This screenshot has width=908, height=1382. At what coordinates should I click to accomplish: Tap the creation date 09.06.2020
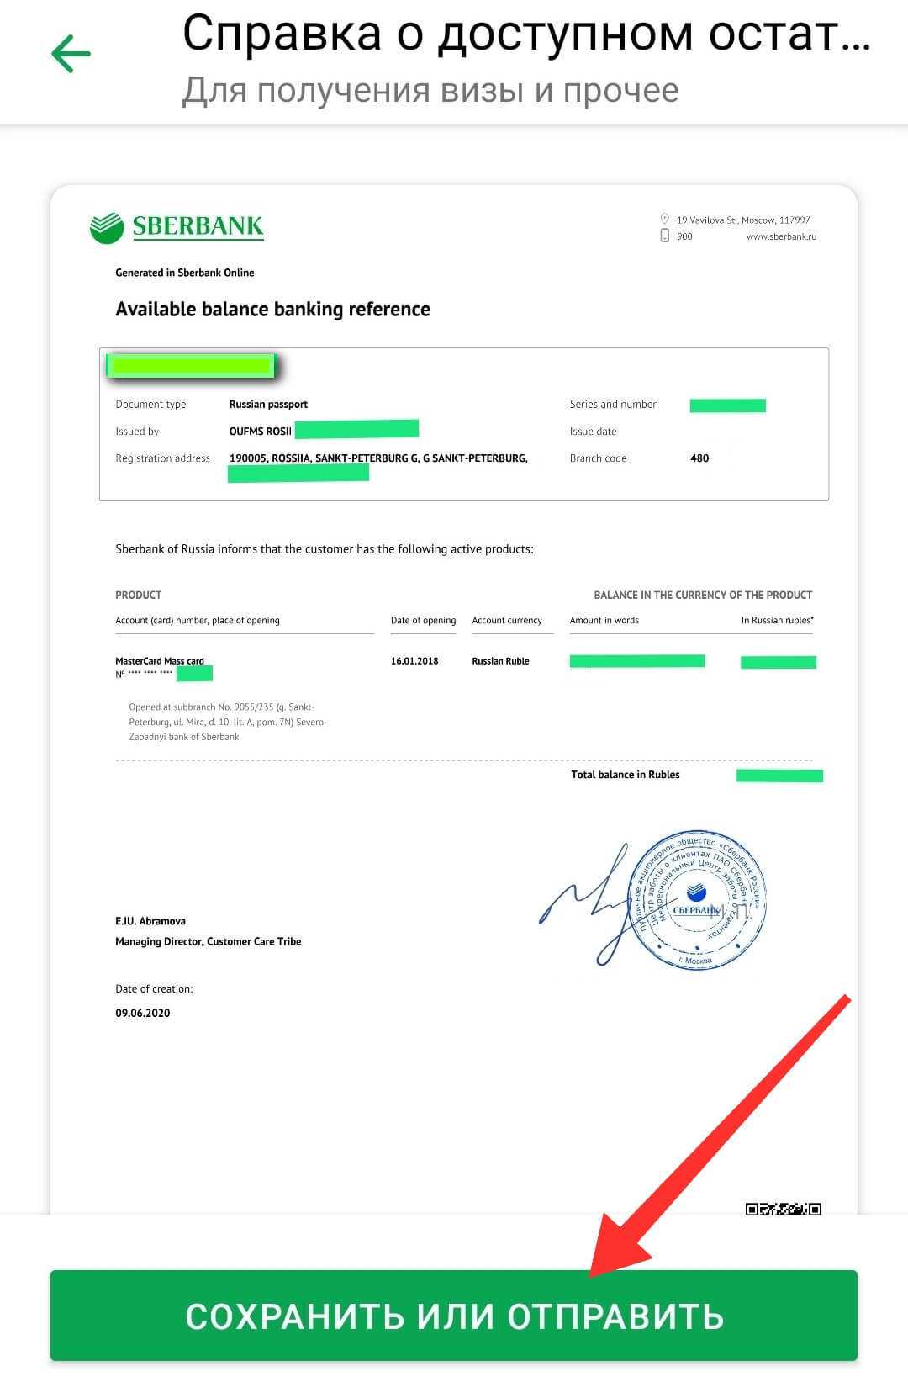tap(143, 1013)
